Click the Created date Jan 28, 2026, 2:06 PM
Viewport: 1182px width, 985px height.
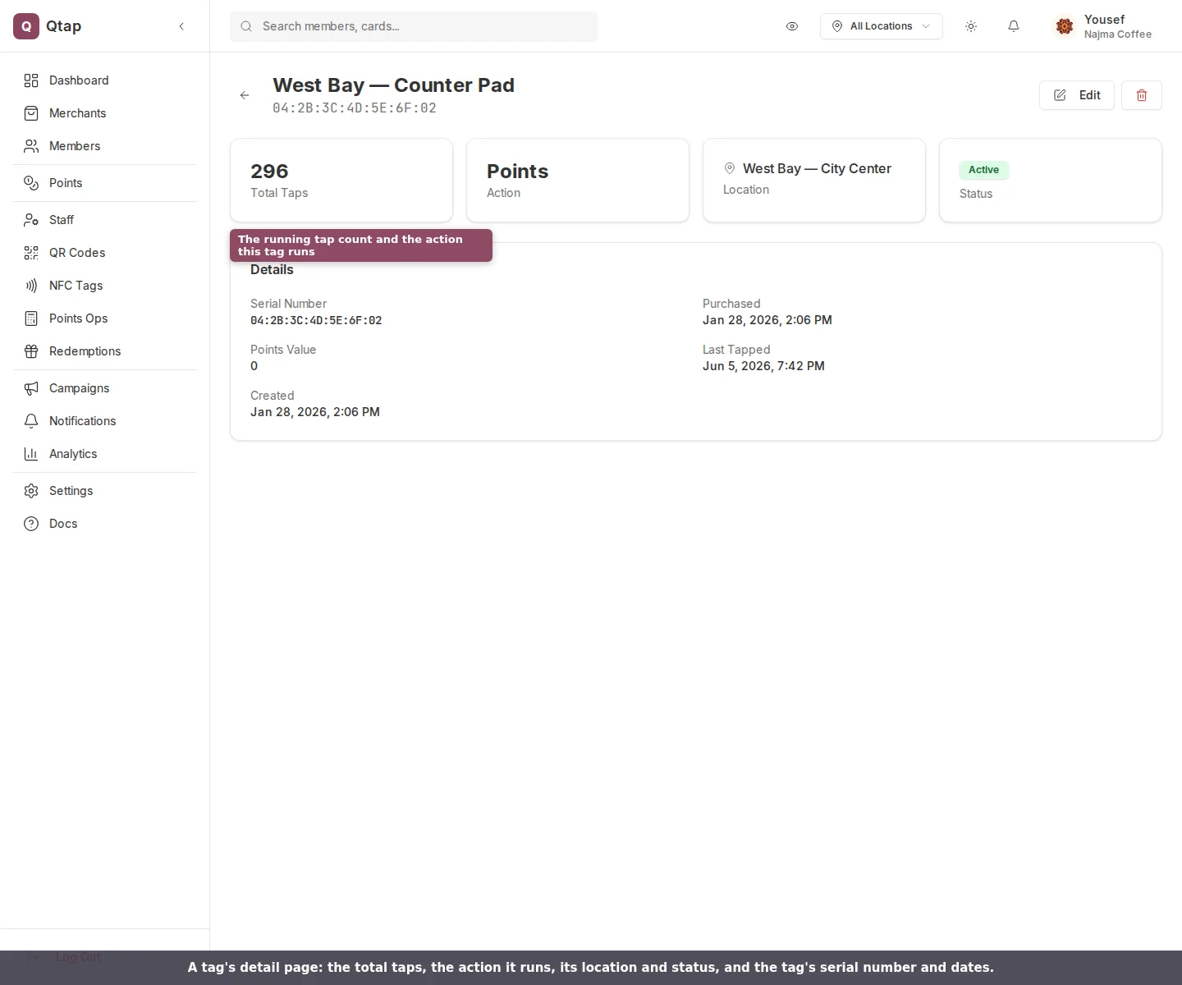pyautogui.click(x=315, y=412)
